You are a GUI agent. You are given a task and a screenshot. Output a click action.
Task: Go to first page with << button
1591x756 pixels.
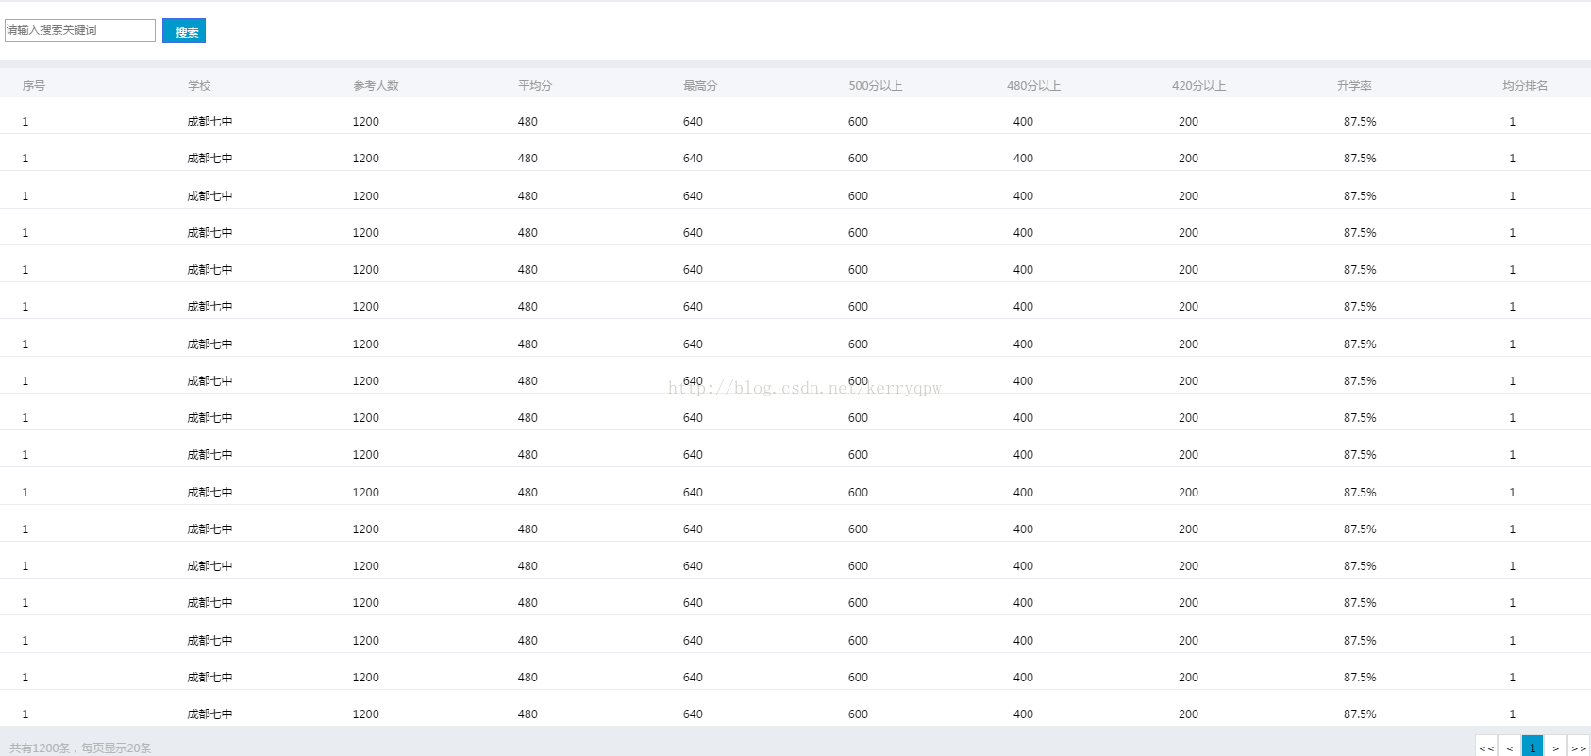coord(1486,747)
